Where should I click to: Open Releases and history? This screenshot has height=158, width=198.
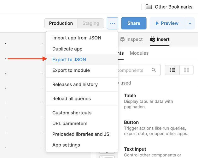pos(75,84)
